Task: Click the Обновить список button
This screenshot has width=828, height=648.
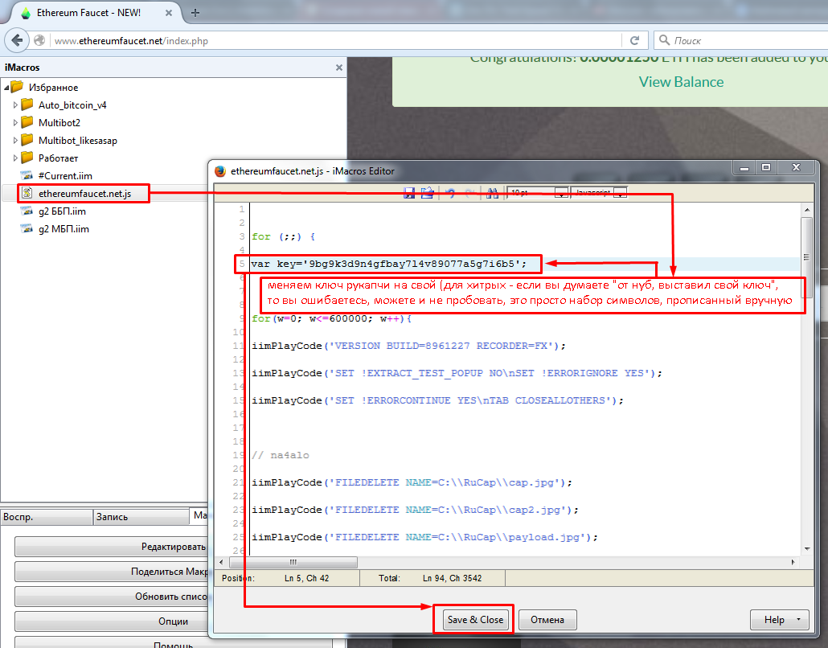Action: point(112,597)
